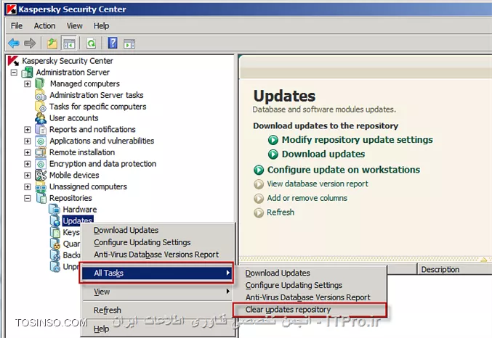Click Add or remove columns link

[x=307, y=198]
